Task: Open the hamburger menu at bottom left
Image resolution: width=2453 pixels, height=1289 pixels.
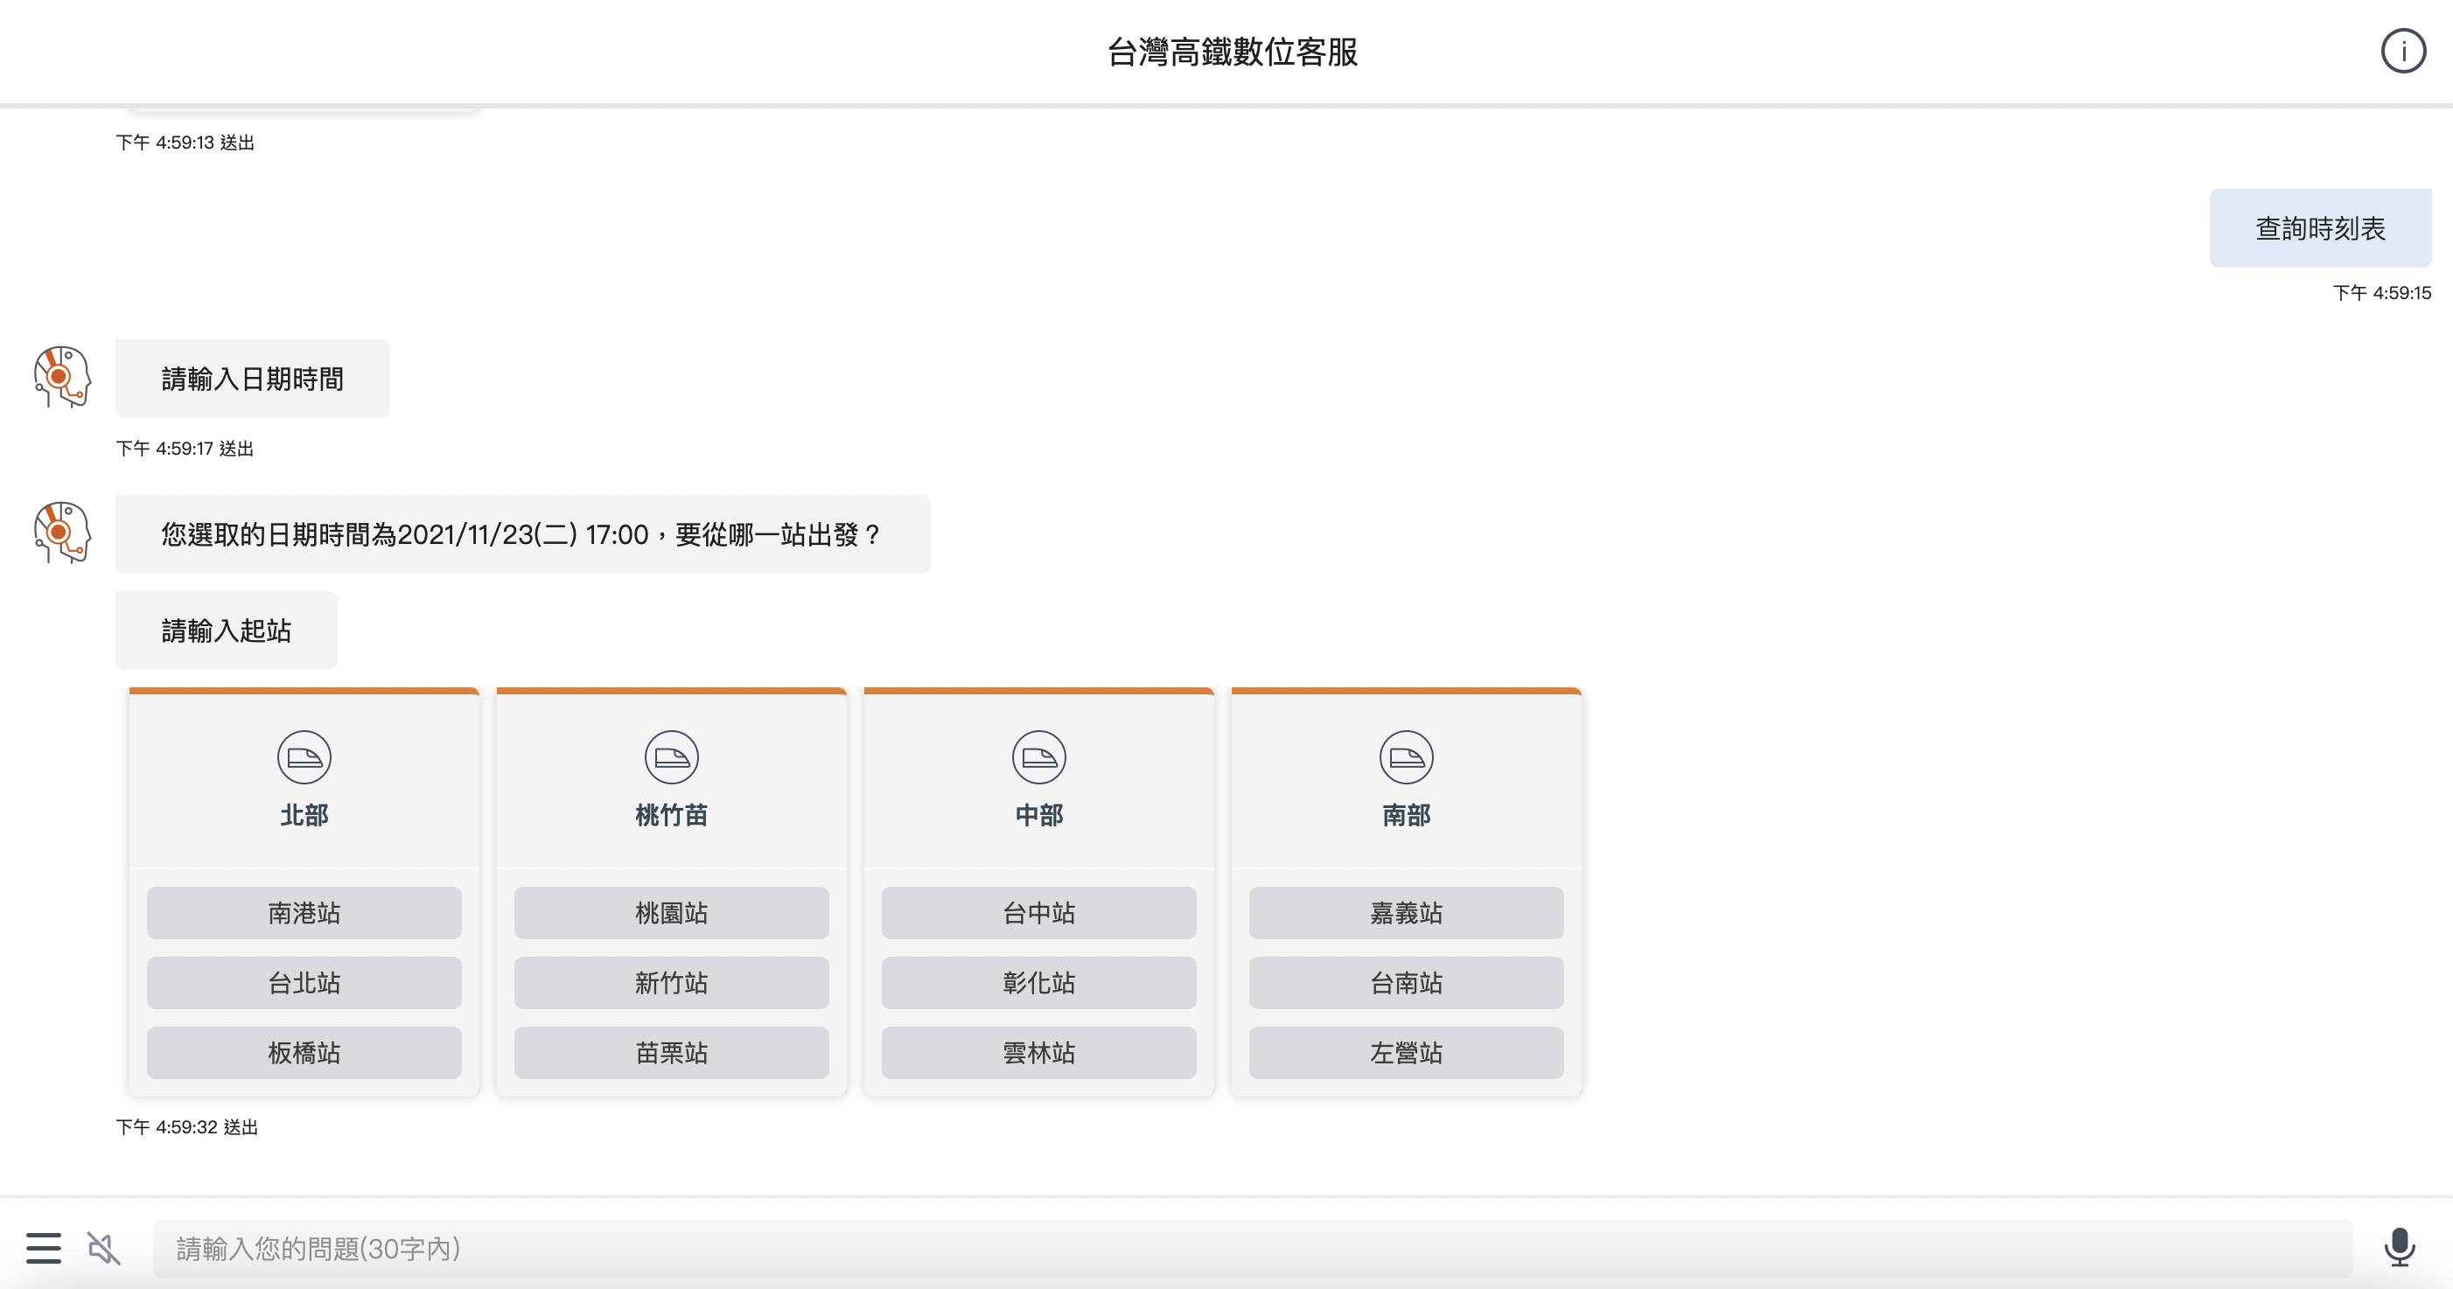Action: pos(44,1247)
